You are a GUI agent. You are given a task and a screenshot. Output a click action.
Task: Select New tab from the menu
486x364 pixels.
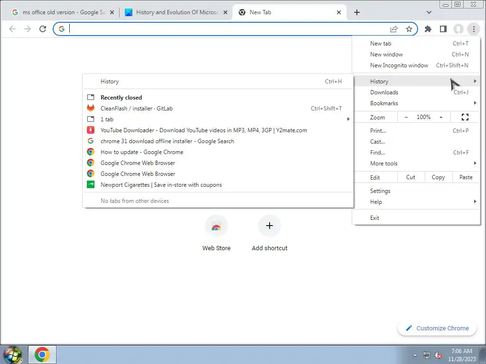tap(416, 44)
